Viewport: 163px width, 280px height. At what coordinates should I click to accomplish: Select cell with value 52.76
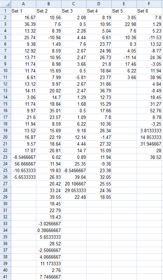coord(149,111)
